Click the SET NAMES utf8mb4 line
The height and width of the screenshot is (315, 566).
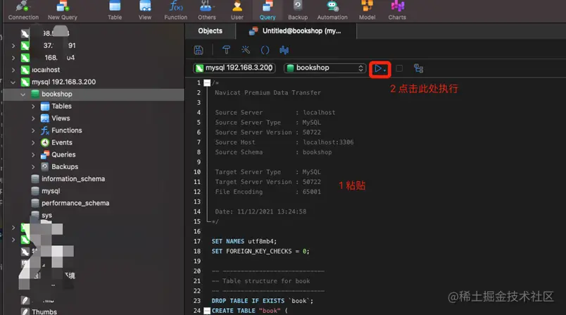[x=244, y=241]
